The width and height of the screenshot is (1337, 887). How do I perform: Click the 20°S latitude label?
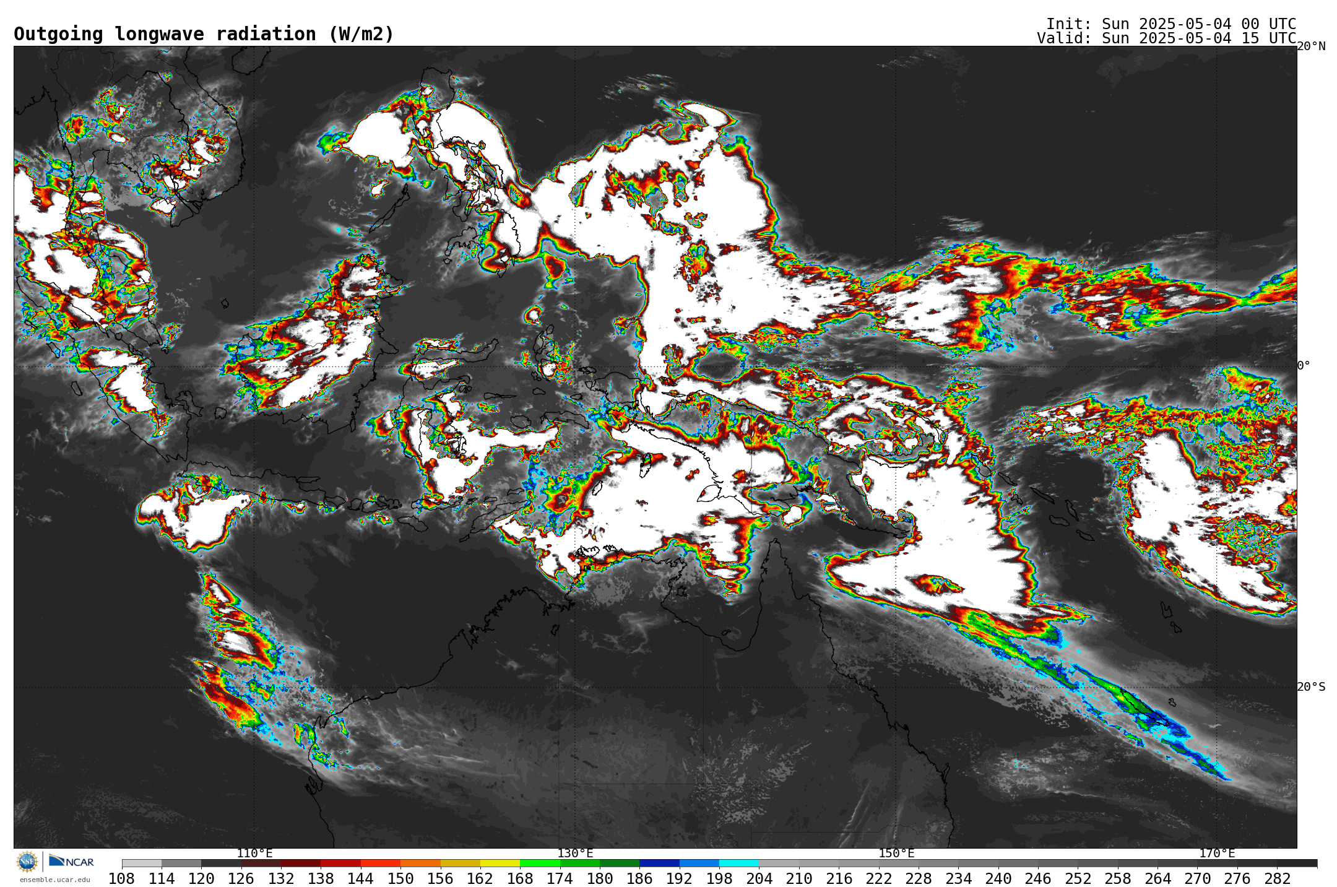tap(1311, 687)
